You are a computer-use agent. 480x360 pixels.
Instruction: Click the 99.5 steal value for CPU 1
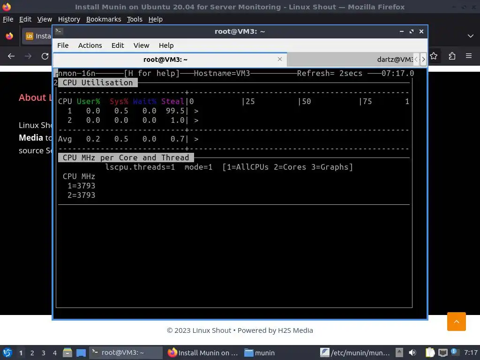(x=175, y=111)
